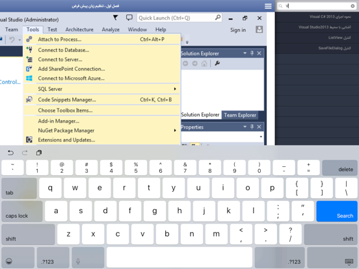Clear the search field text

click(352, 6)
